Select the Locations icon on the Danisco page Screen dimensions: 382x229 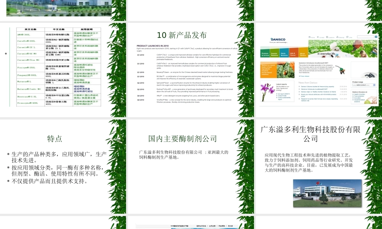tap(327, 37)
